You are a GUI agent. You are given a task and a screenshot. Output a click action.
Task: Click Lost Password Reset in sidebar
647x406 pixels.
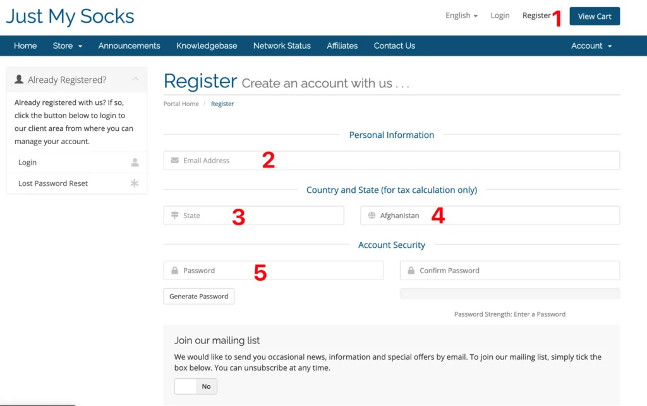[x=76, y=183]
